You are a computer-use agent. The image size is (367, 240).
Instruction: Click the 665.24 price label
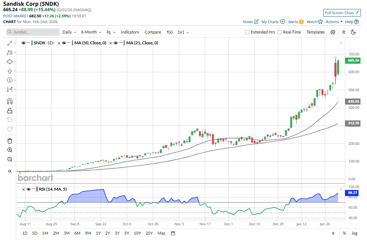tap(353, 61)
